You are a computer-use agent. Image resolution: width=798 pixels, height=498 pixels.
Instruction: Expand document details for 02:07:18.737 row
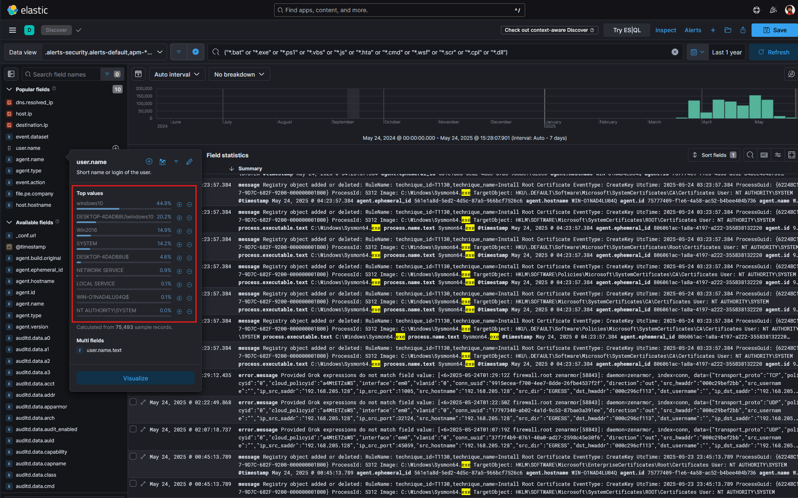143,429
